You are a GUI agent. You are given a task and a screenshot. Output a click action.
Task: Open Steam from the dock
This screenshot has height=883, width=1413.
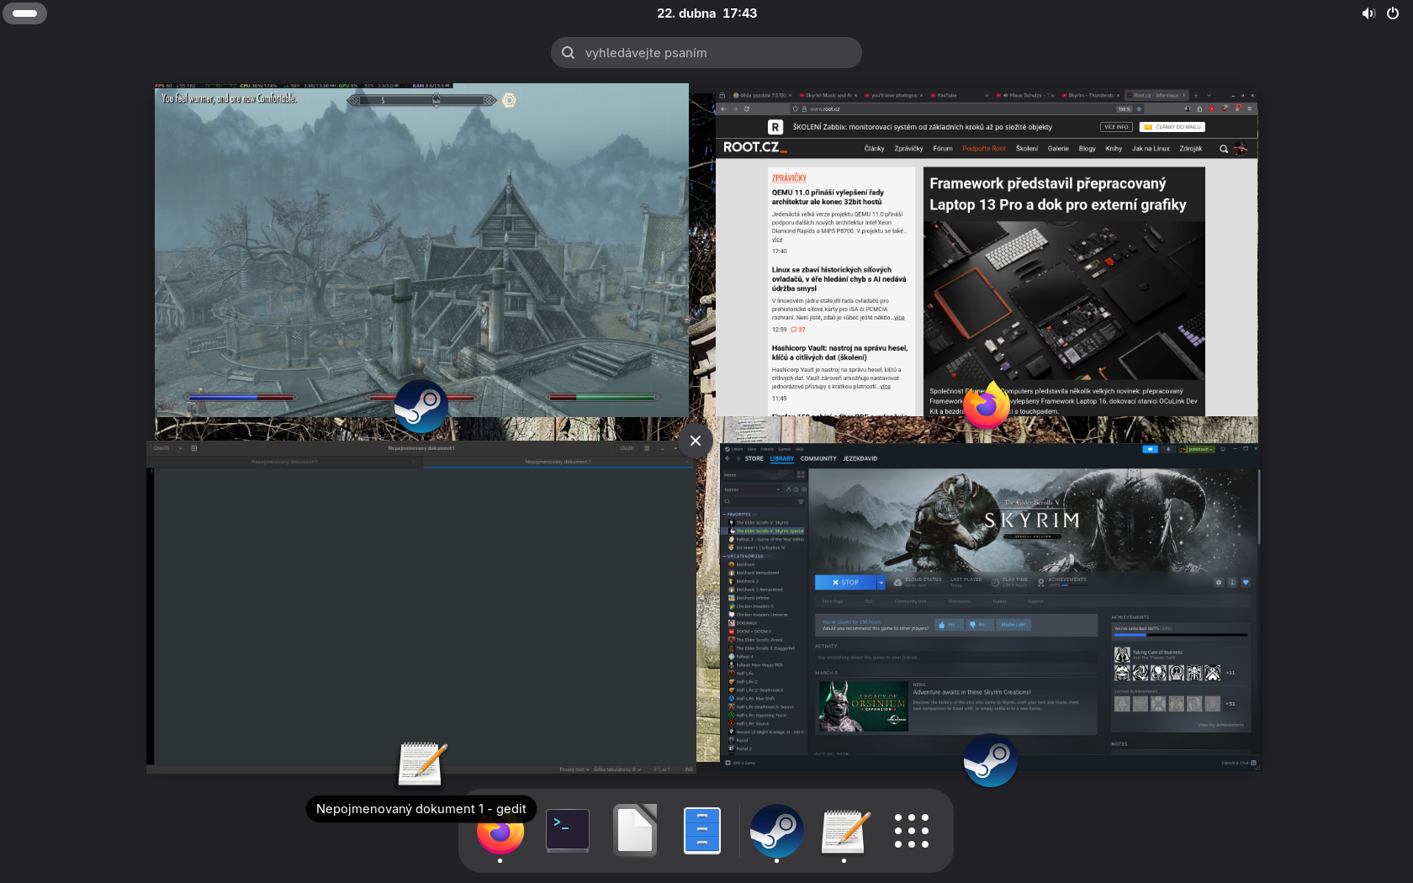776,831
